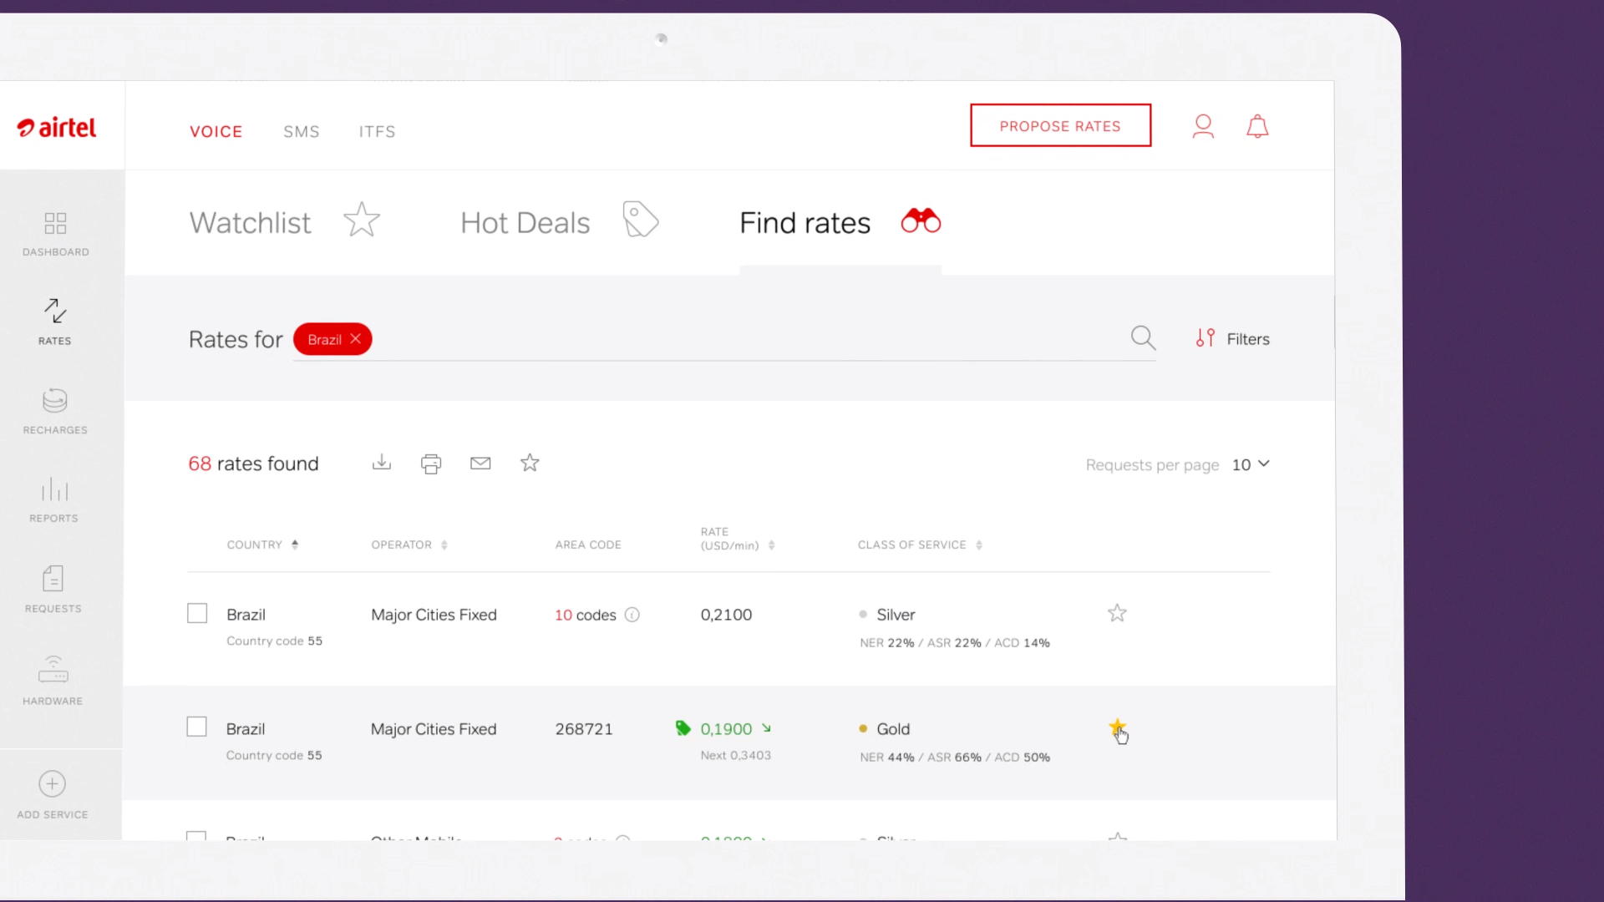Click the search magnifier icon
The width and height of the screenshot is (1604, 902).
point(1143,338)
